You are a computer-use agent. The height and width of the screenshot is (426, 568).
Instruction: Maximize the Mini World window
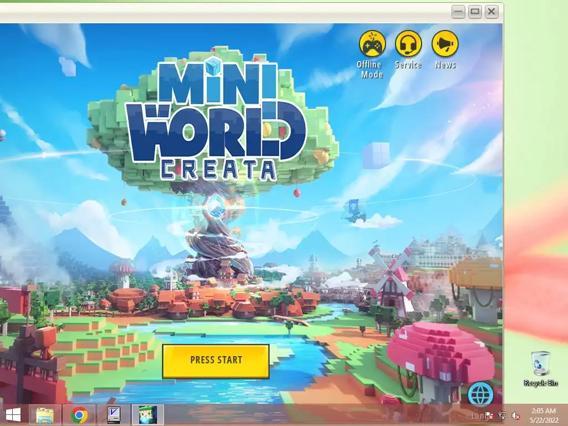pyautogui.click(x=475, y=12)
